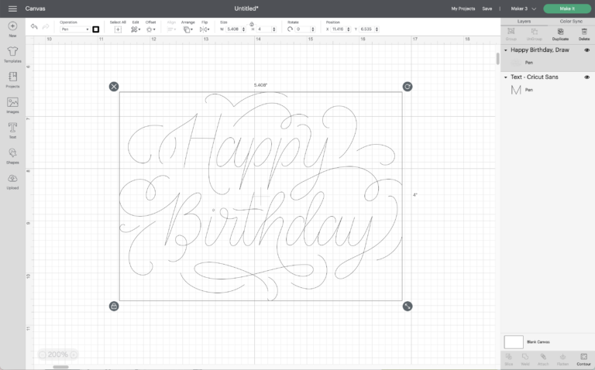Click the black pen color swatch

(x=96, y=29)
